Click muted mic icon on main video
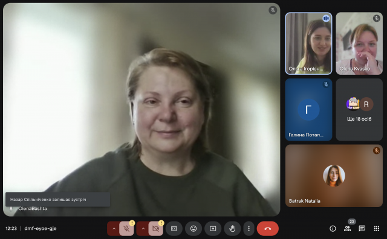Image resolution: width=387 pixels, height=239 pixels. pos(273,10)
